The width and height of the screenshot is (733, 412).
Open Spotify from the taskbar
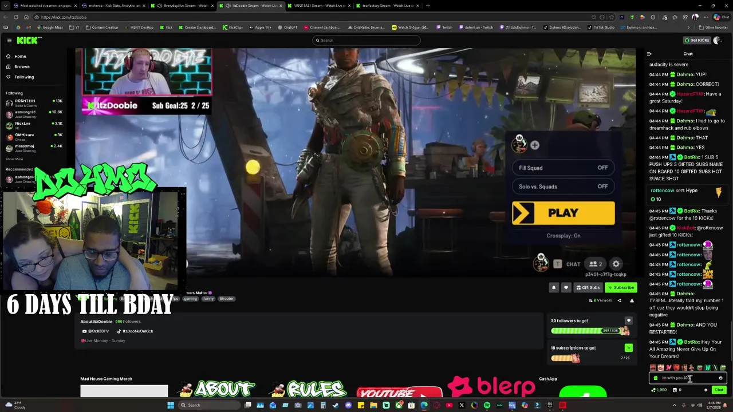487,405
